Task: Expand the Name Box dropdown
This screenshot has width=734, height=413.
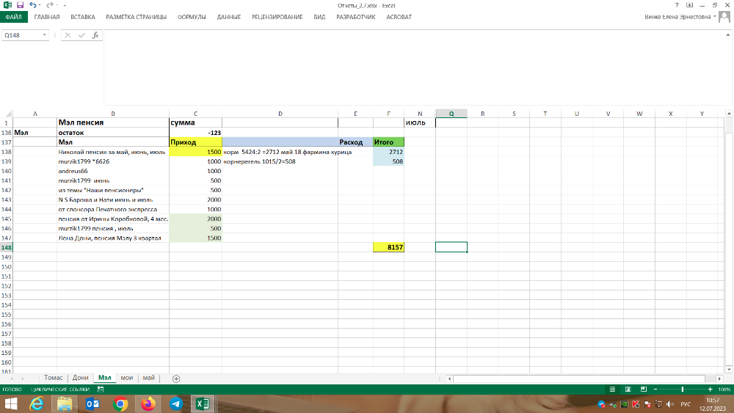Action: (45, 34)
